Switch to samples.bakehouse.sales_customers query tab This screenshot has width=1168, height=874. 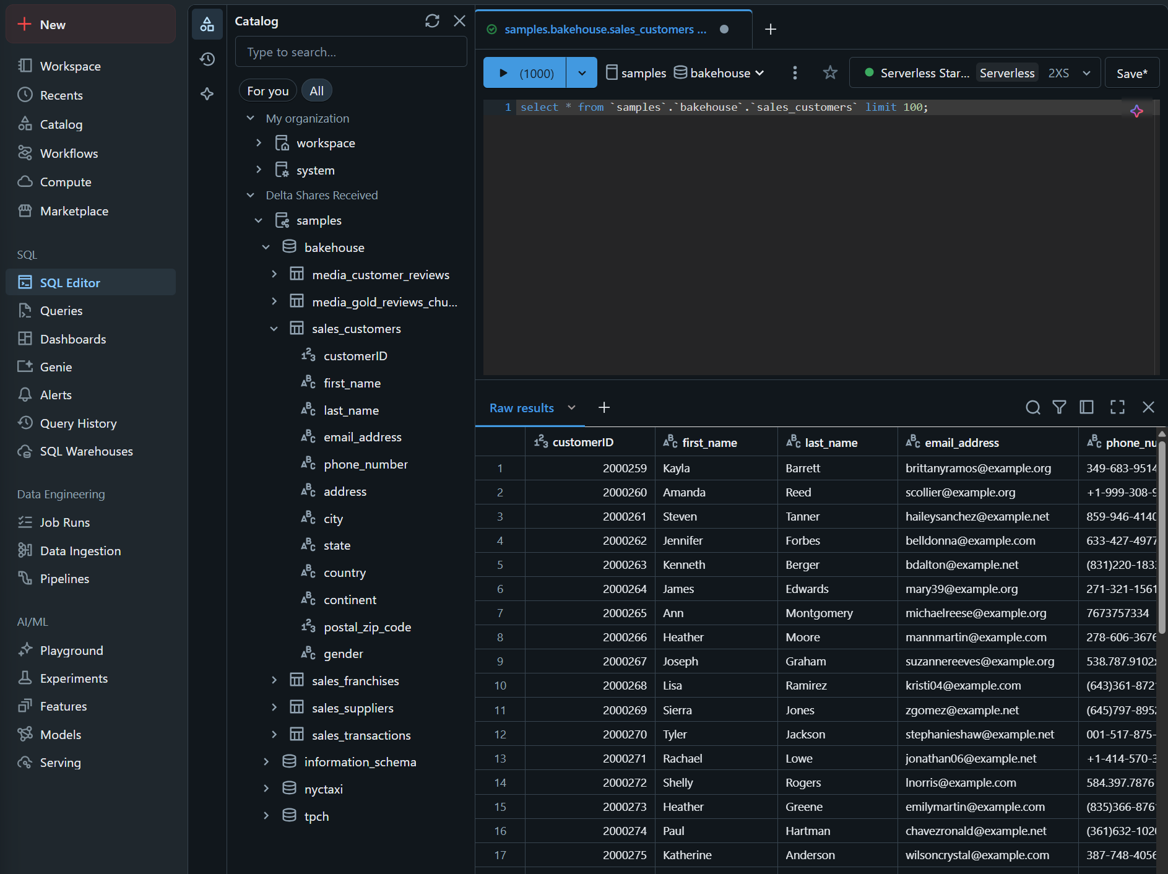(x=605, y=29)
